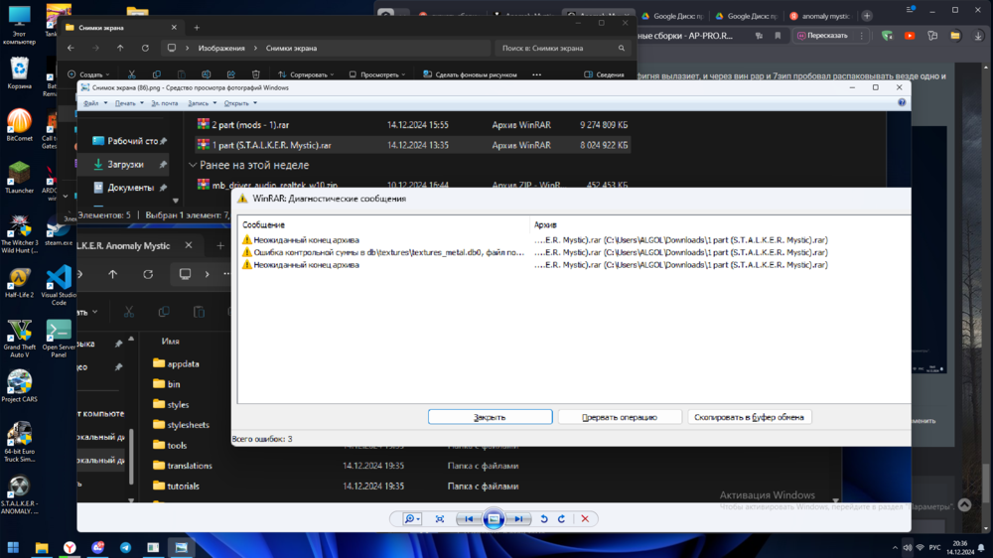
Task: Open the Сортировать dropdown in Explorer
Action: 306,74
